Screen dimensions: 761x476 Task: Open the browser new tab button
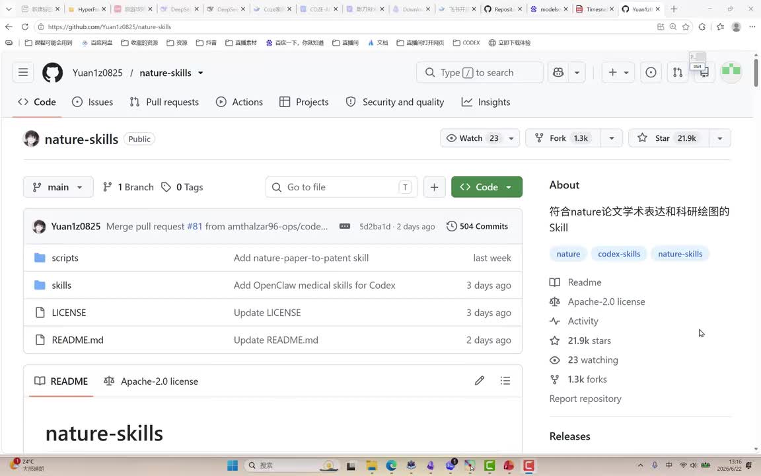point(674,9)
